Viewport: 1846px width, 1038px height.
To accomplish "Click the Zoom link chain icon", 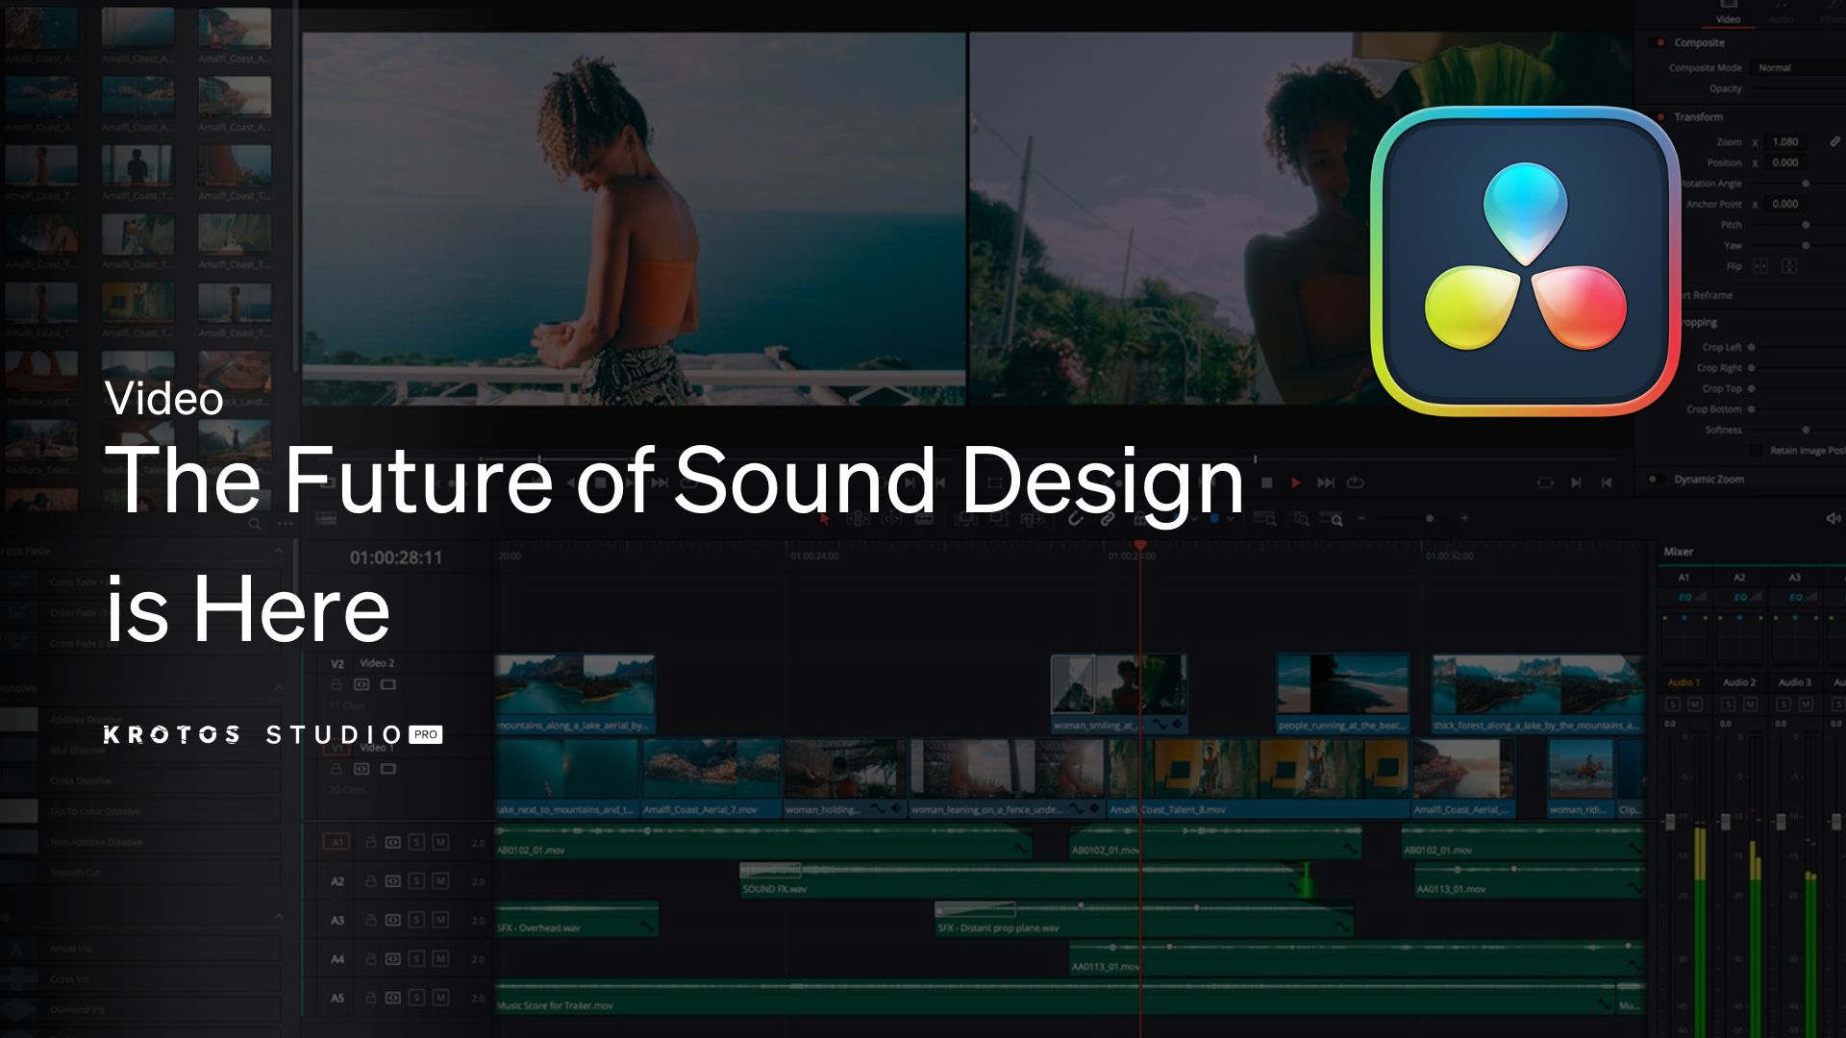I will point(1834,141).
